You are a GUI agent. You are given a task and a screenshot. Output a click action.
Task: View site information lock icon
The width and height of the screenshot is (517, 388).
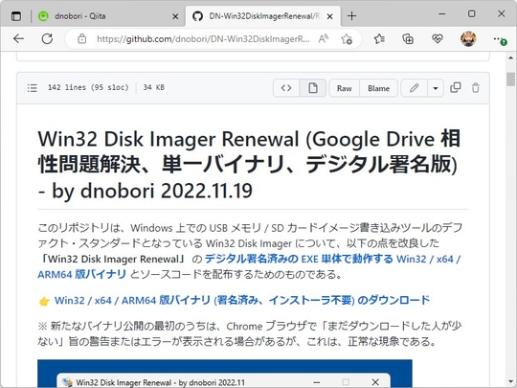pos(81,39)
